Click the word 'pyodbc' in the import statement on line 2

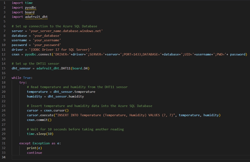31,8
